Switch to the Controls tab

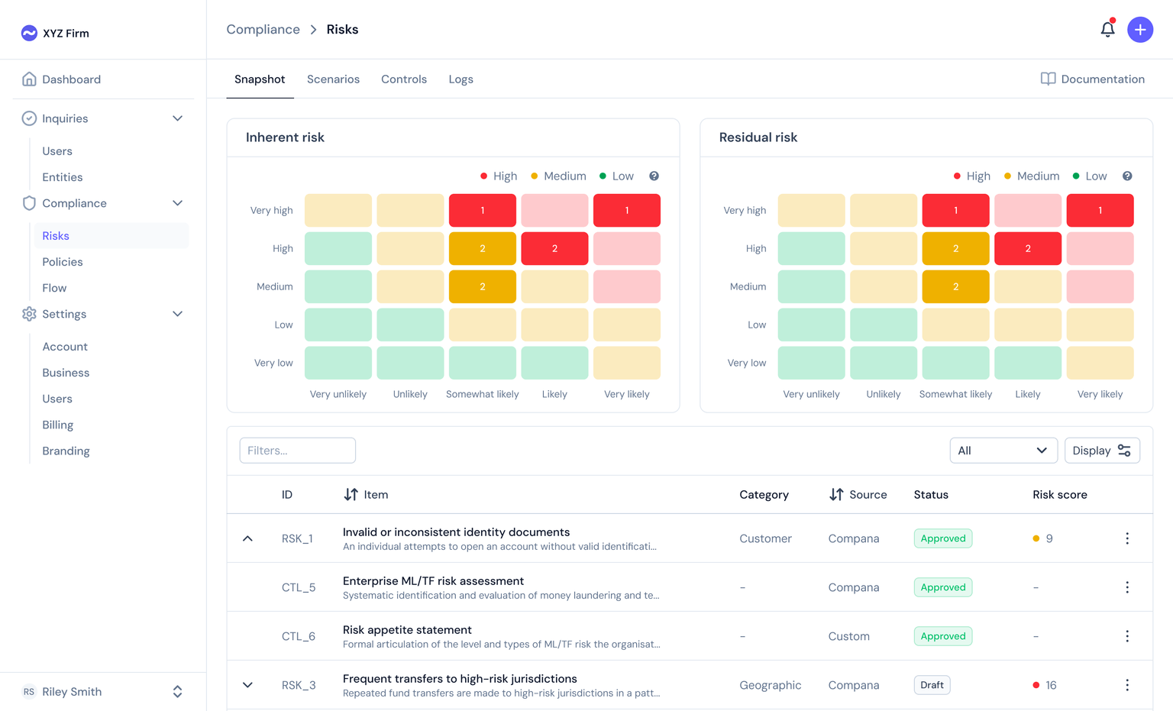(403, 79)
